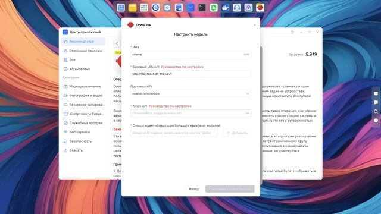Click the top floating icon on right edge

(x=376, y=93)
